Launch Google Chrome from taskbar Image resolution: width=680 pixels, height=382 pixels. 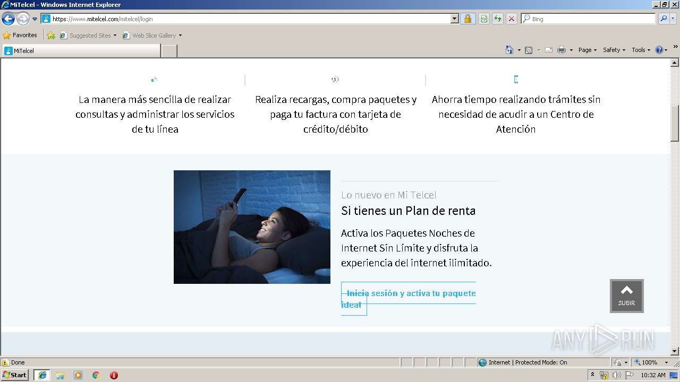tap(96, 375)
